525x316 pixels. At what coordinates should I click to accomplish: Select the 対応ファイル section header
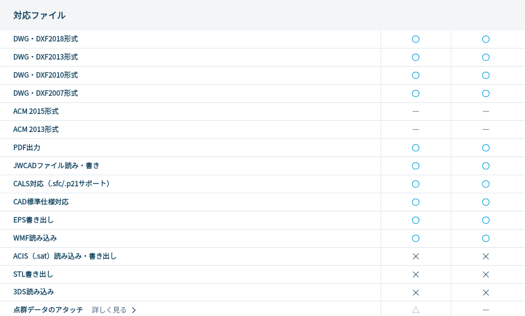coord(39,15)
